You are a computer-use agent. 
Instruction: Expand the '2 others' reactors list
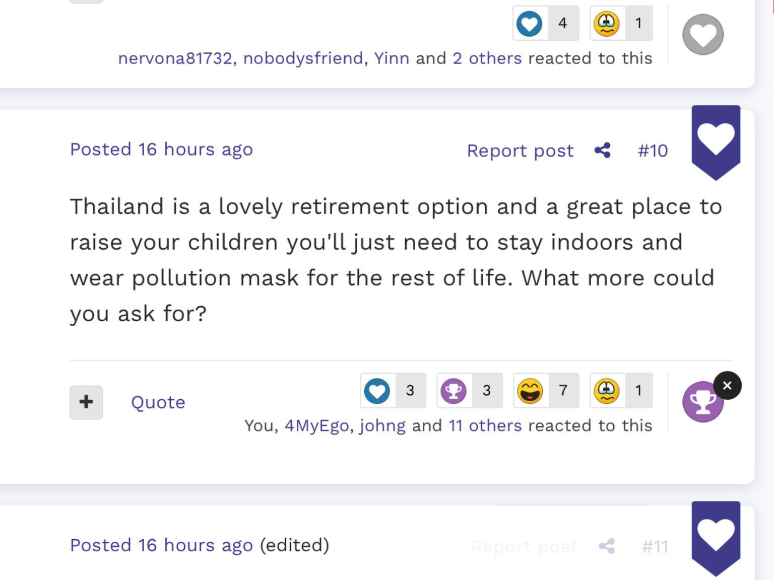pos(487,58)
